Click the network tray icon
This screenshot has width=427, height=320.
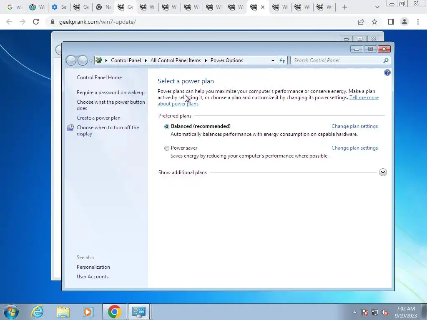pyautogui.click(x=375, y=312)
